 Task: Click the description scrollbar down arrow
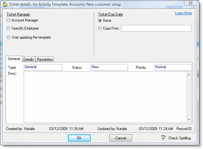[189, 120]
